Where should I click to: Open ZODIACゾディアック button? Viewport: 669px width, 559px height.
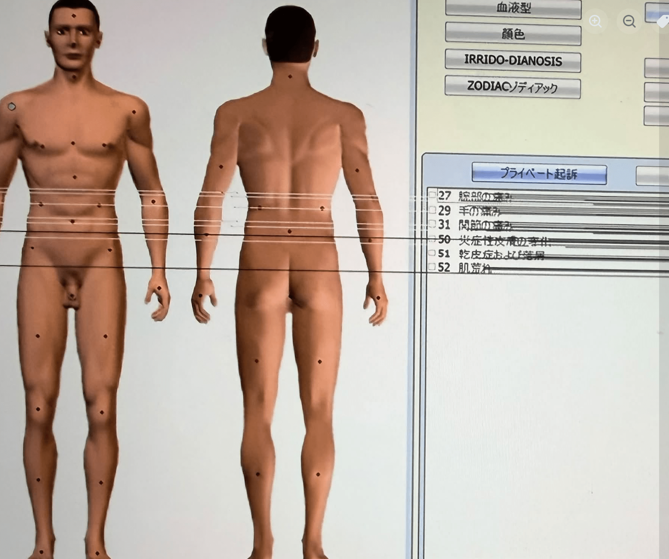513,87
